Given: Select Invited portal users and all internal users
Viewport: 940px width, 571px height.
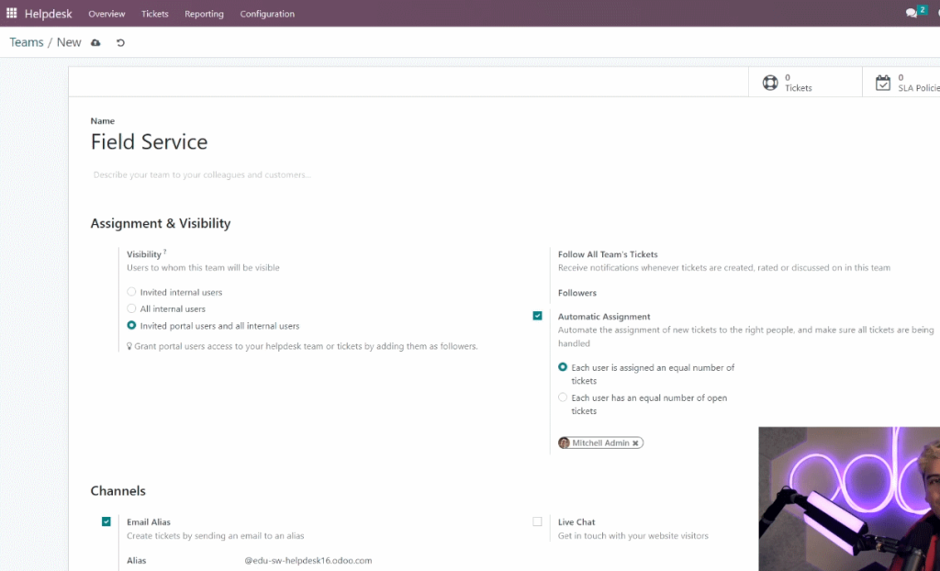Looking at the screenshot, I should click(x=131, y=326).
